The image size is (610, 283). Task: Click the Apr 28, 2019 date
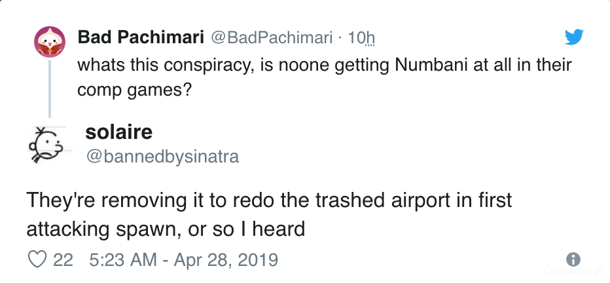224,259
